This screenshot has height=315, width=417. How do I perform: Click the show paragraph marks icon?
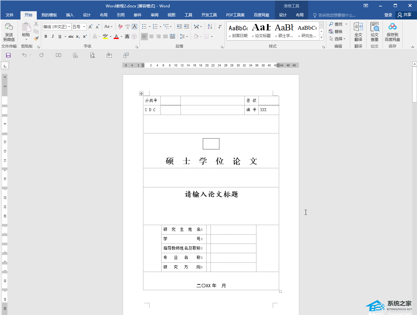coord(220,27)
